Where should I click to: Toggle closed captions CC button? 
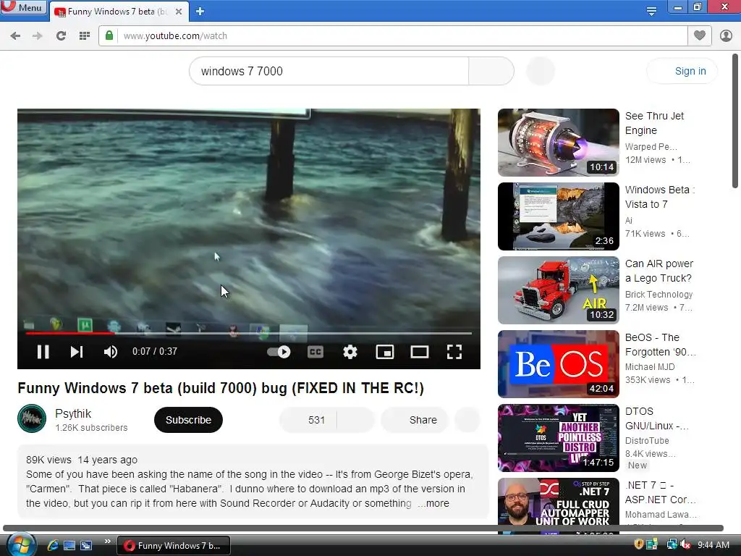(x=316, y=352)
